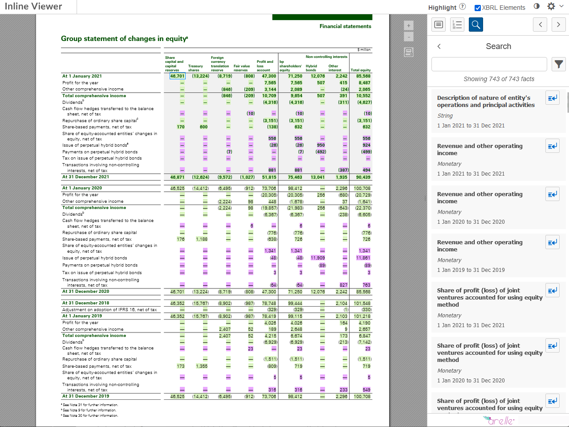Image resolution: width=569 pixels, height=427 pixels.
Task: Zoom out the document with minus button
Action: (409, 37)
